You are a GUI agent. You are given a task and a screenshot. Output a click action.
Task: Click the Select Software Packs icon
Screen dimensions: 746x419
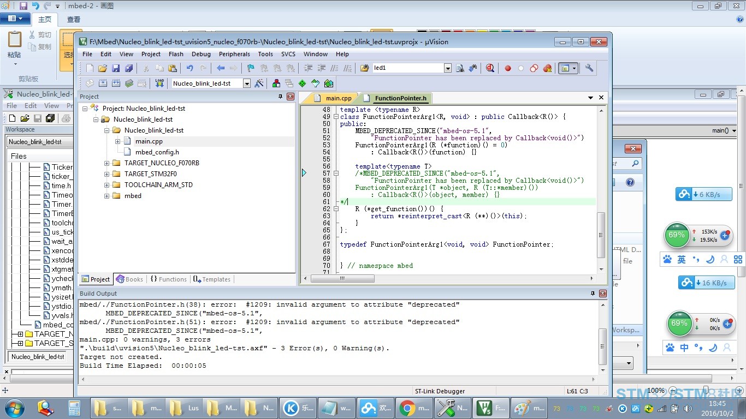(x=315, y=83)
